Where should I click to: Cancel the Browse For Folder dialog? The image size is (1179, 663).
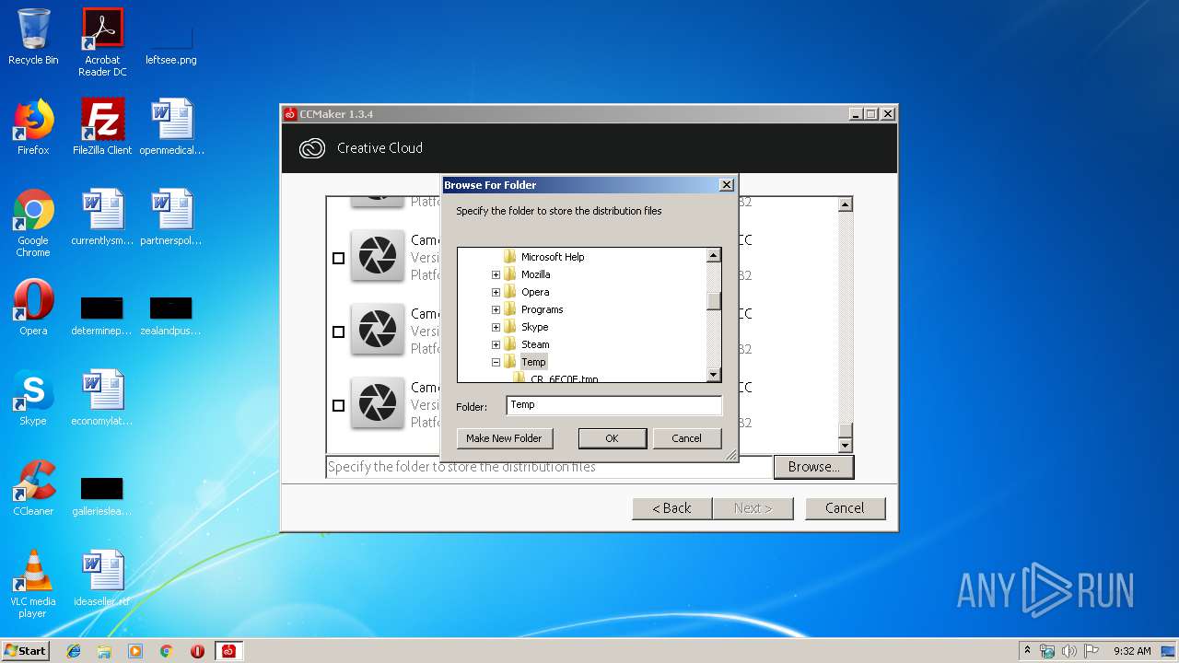tap(686, 438)
